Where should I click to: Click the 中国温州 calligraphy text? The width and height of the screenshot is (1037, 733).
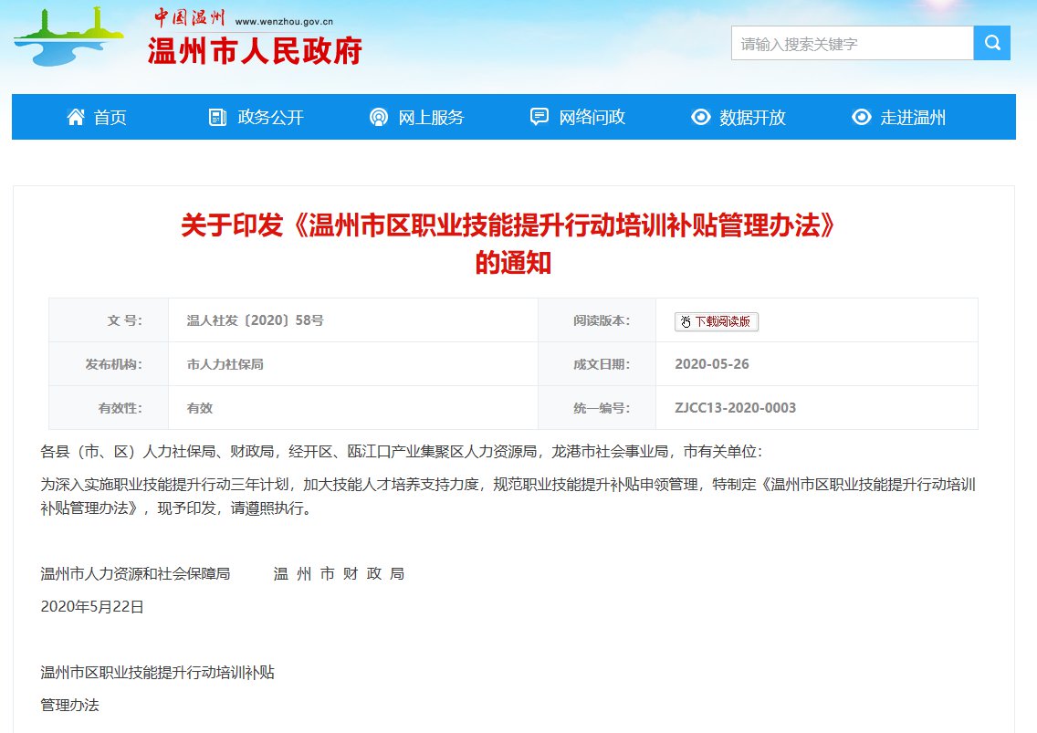click(189, 18)
